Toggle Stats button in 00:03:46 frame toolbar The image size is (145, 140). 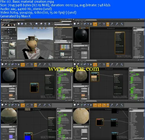pos(108,24)
